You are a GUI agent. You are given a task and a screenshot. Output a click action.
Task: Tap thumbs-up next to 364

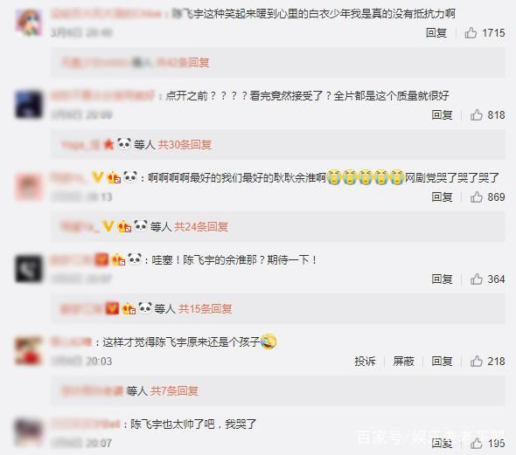pyautogui.click(x=476, y=279)
